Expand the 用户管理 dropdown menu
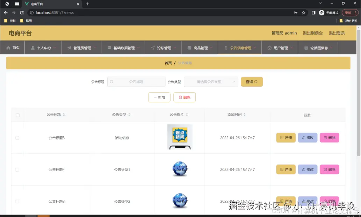 pos(280,47)
